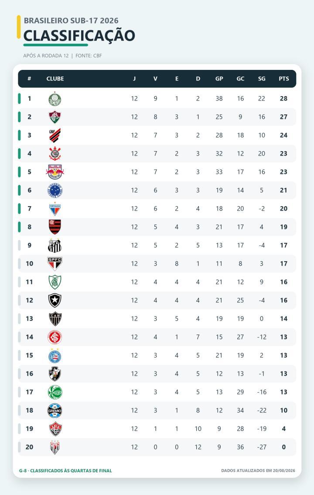Select Palmeiras' 28 points value
Image resolution: width=314 pixels, height=495 pixels.
[x=283, y=98]
